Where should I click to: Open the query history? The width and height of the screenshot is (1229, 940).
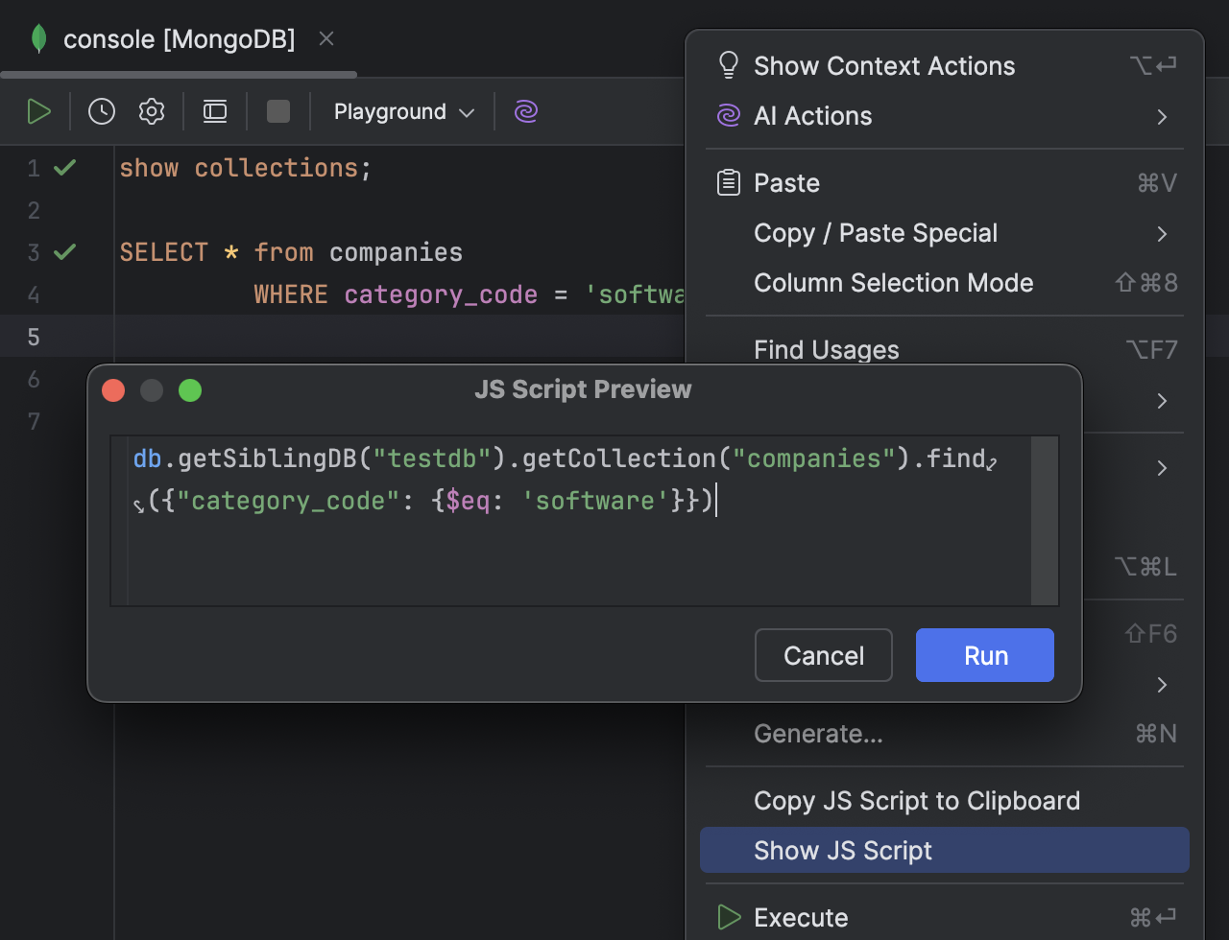click(101, 111)
